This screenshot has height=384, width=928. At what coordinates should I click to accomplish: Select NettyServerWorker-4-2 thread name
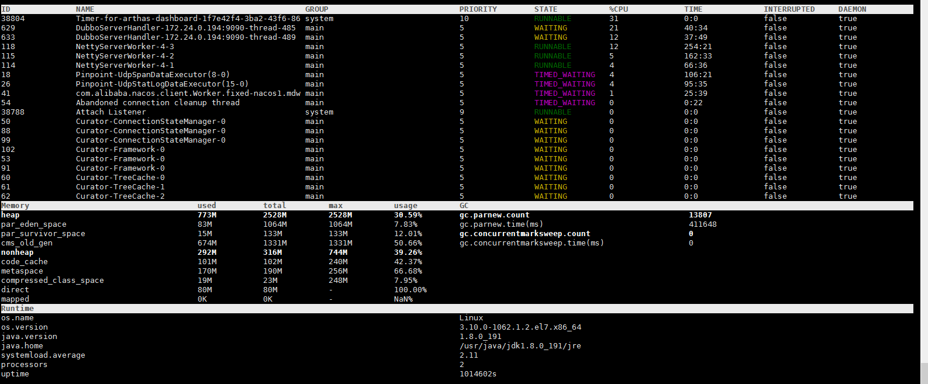[125, 56]
